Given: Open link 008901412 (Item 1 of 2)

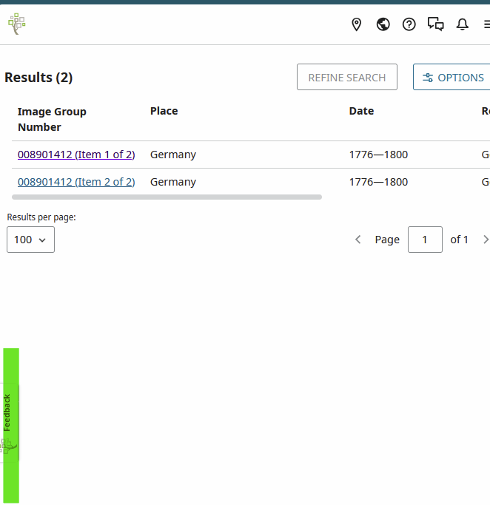Looking at the screenshot, I should [76, 155].
